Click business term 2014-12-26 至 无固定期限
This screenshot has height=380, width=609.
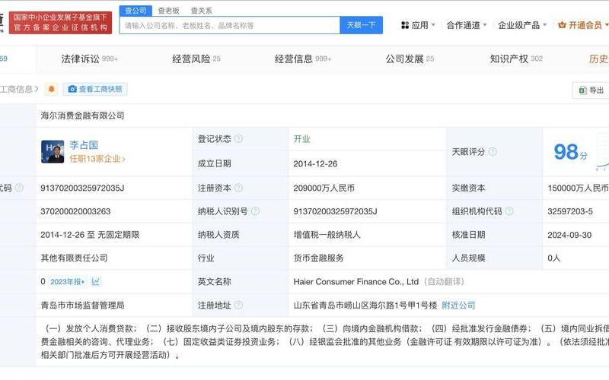(90, 235)
